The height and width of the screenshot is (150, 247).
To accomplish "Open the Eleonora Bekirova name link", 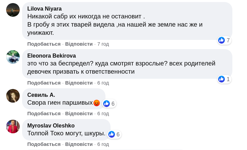I will point(51,56).
